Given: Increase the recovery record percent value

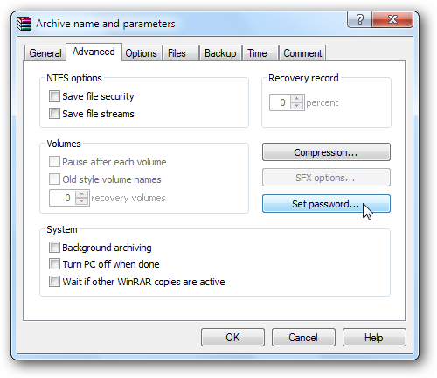Looking at the screenshot, I should [x=296, y=99].
